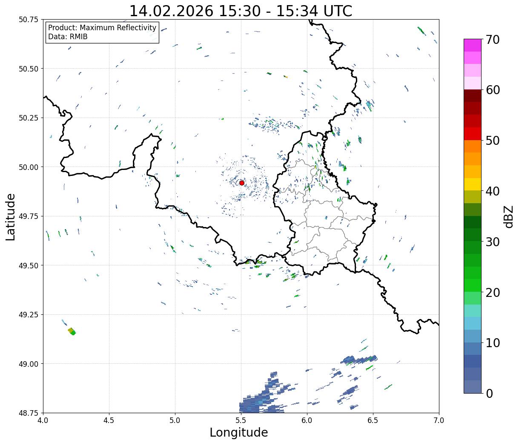Click the plot title with date and time
Image resolution: width=519 pixels, height=443 pixels.
241,11
